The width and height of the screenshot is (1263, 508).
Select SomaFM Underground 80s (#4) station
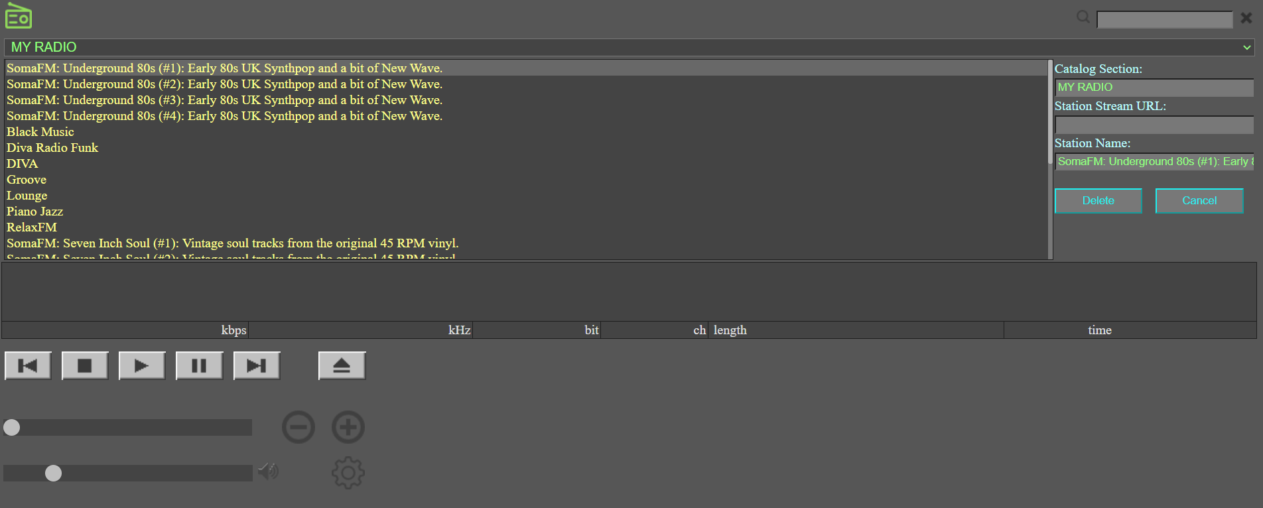(526, 116)
